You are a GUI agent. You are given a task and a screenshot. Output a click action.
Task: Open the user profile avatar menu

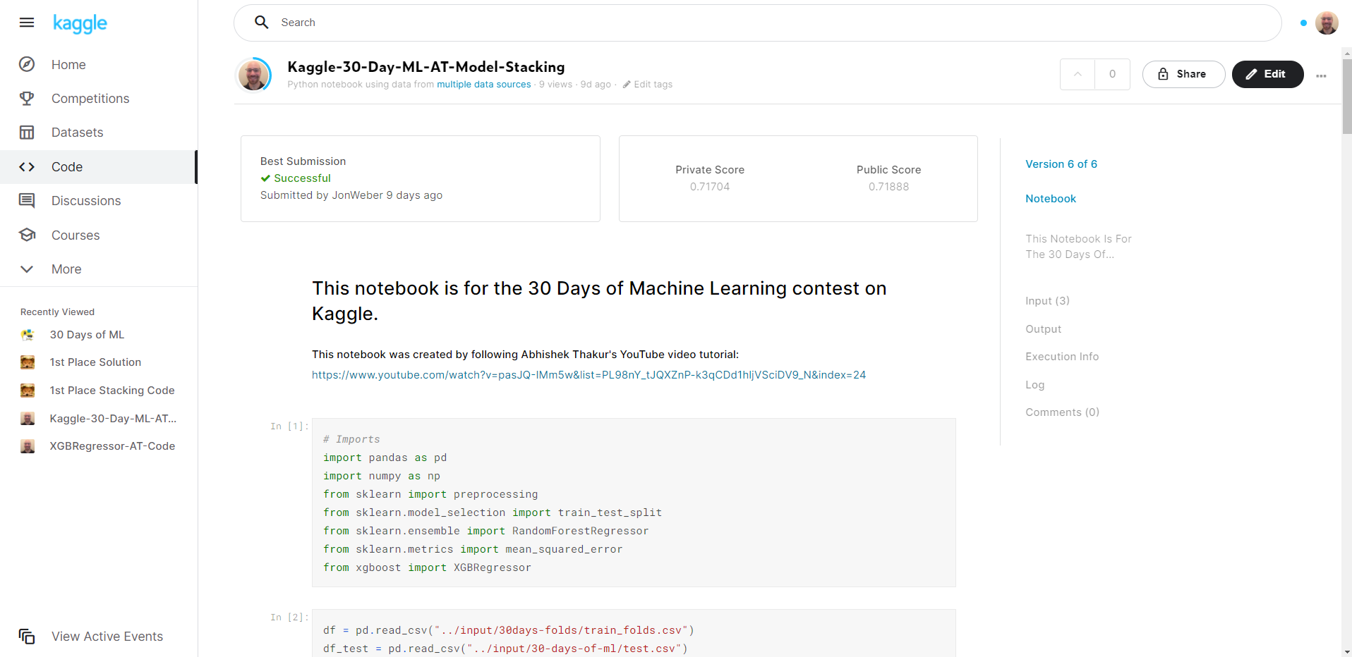[x=1327, y=23]
